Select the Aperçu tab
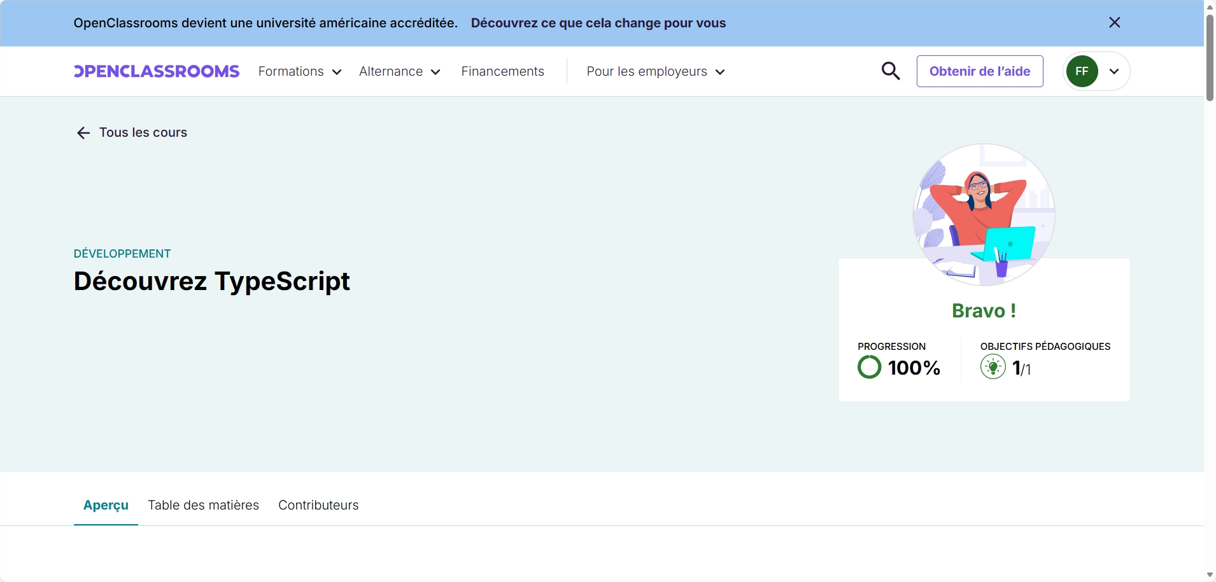Image resolution: width=1216 pixels, height=582 pixels. (106, 505)
